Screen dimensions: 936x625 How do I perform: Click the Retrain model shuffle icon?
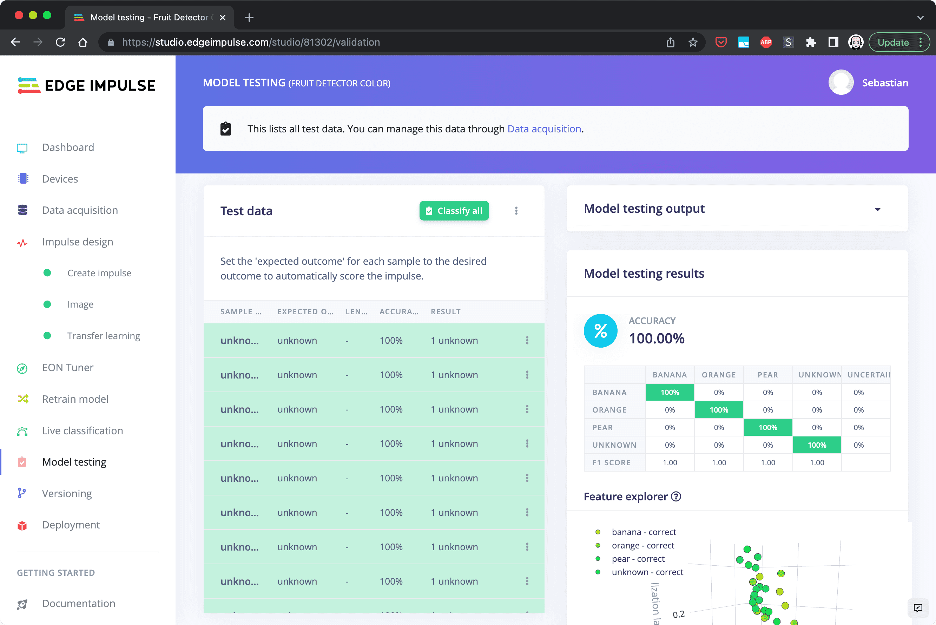(23, 399)
